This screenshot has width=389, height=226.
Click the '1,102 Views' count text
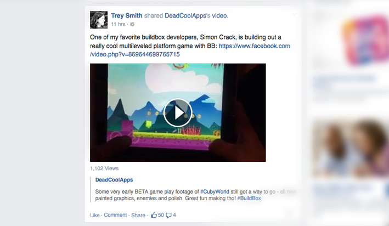[x=104, y=168]
